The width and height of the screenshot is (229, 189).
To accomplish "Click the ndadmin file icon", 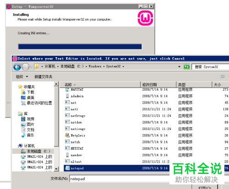I will pos(67,96).
